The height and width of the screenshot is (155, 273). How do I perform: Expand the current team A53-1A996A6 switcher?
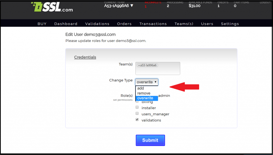pos(119,6)
